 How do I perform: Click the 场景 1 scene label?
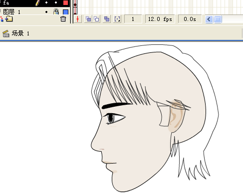tap(20, 33)
